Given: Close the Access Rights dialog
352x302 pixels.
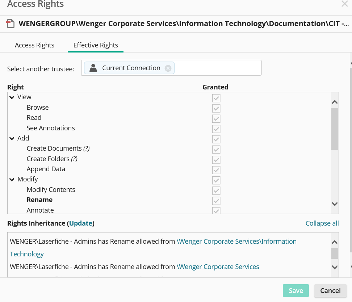Looking at the screenshot, I should pyautogui.click(x=344, y=4).
